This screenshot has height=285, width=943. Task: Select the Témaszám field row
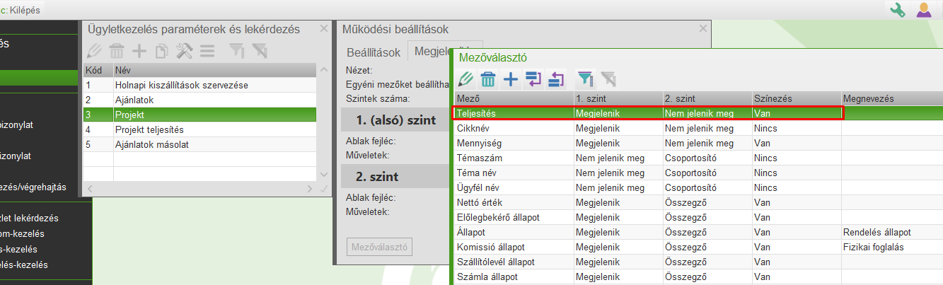[x=698, y=158]
